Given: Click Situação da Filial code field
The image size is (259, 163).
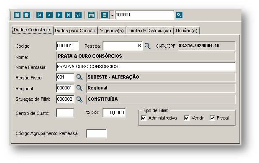Looking at the screenshot, I should click(65, 99).
